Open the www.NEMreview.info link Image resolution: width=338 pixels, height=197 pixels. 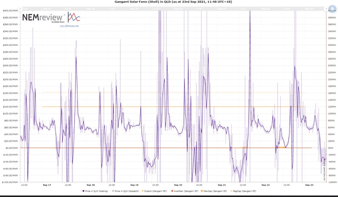click(69, 26)
